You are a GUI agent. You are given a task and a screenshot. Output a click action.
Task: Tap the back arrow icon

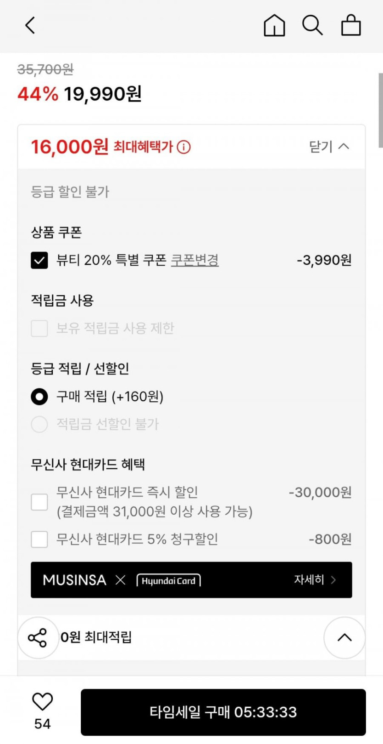pyautogui.click(x=30, y=25)
